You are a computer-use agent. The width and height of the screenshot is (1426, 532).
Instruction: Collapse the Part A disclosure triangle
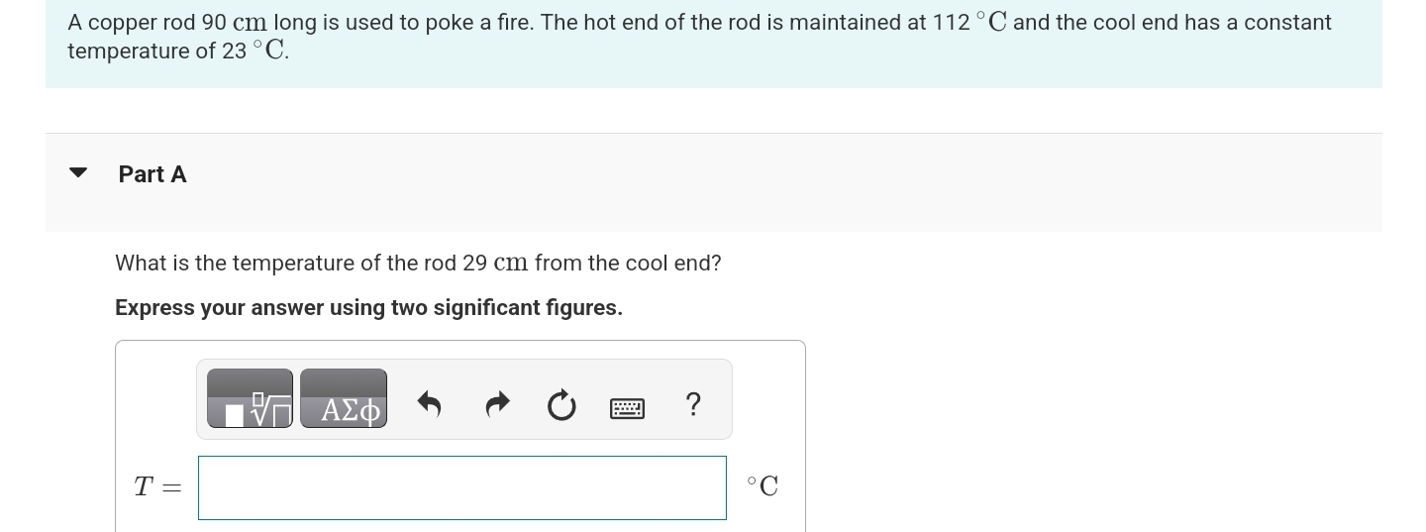click(78, 173)
